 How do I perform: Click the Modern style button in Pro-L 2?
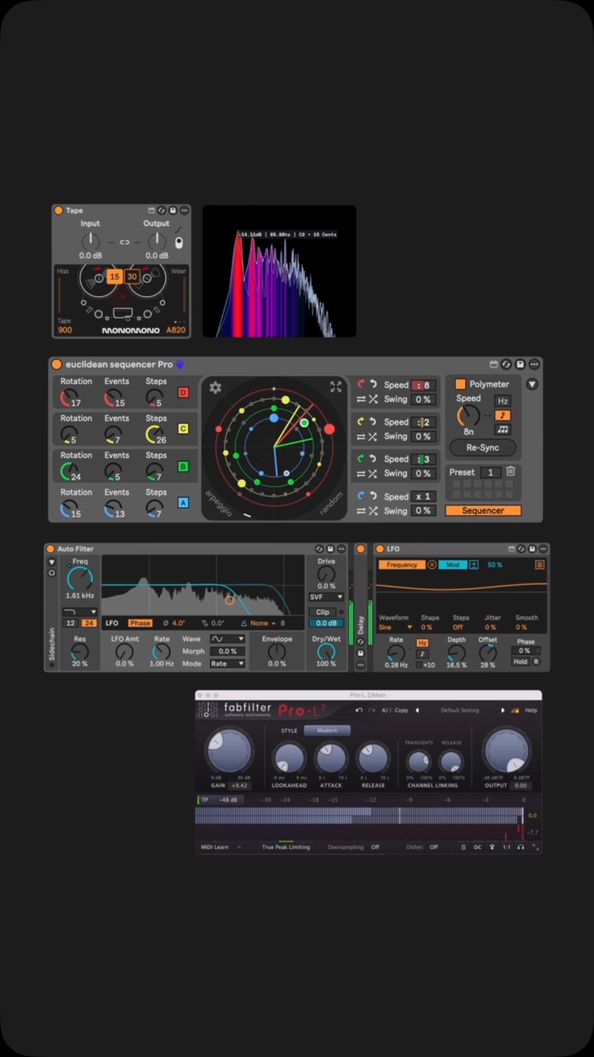[327, 730]
